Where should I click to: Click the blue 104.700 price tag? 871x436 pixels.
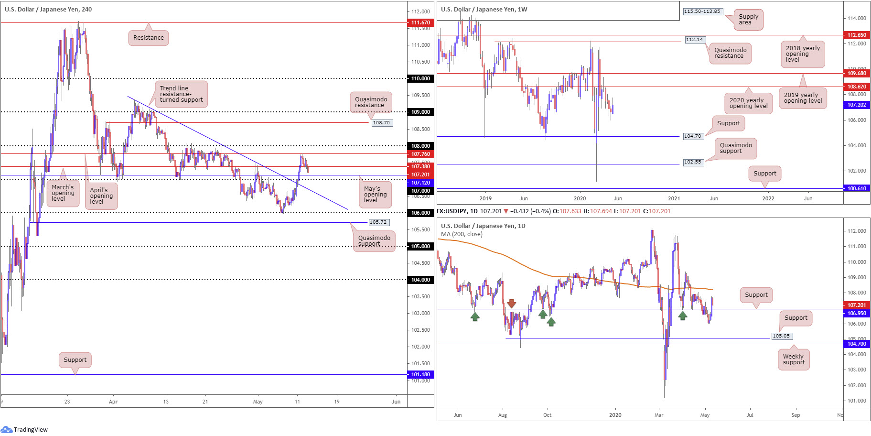[857, 344]
